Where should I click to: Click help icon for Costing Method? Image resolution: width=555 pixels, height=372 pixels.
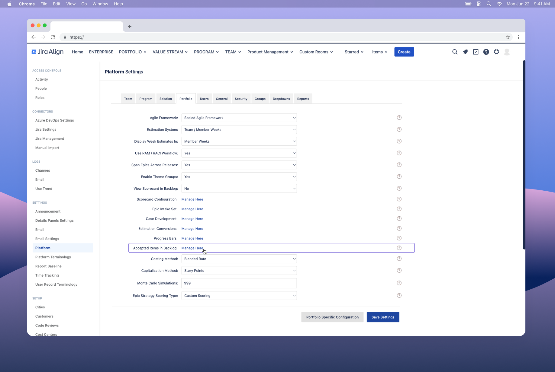[399, 259]
